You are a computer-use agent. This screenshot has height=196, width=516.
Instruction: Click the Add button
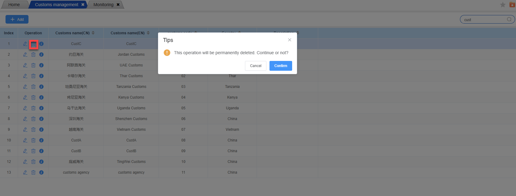coord(17,19)
